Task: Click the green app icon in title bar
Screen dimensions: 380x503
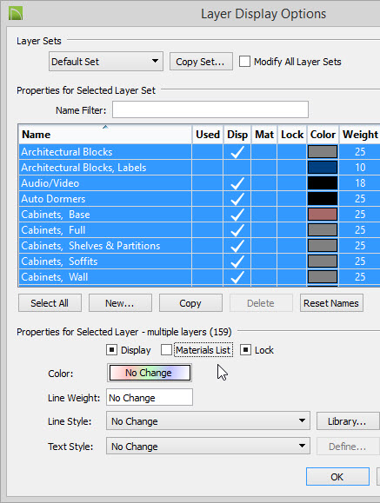Action: coord(16,13)
